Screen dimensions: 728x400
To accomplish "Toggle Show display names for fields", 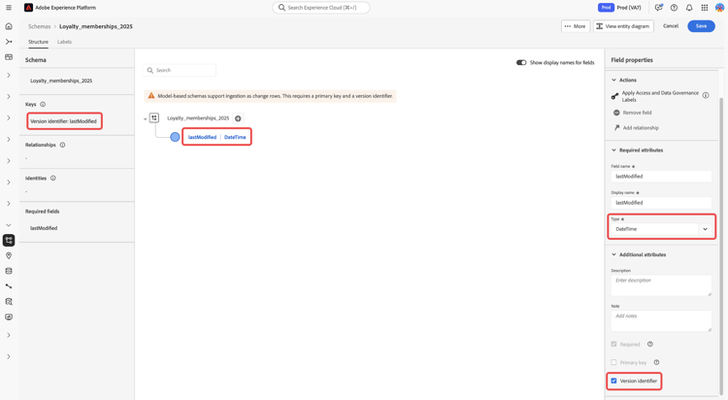I will [521, 62].
